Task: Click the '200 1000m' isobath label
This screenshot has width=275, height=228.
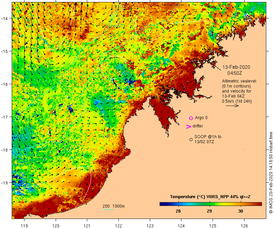Action: tap(114, 206)
